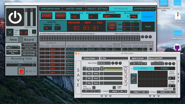The width and height of the screenshot is (185, 104).
Task: Click the Audio File Manager button
Action: 29,51
